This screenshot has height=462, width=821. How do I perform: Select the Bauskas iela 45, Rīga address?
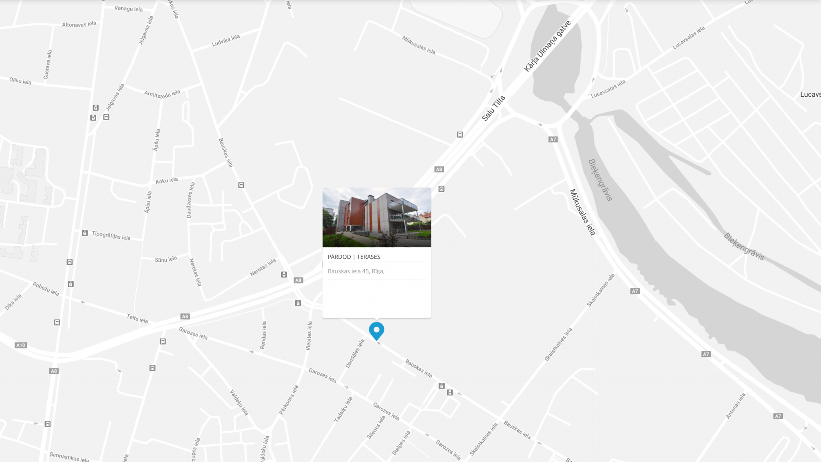tap(356, 271)
